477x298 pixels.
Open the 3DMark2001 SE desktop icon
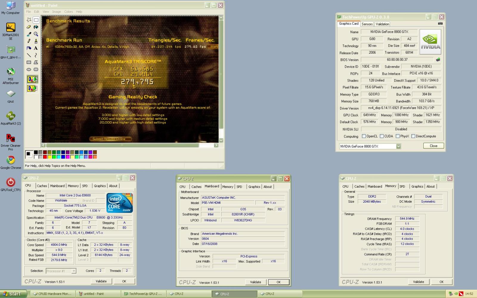11,32
